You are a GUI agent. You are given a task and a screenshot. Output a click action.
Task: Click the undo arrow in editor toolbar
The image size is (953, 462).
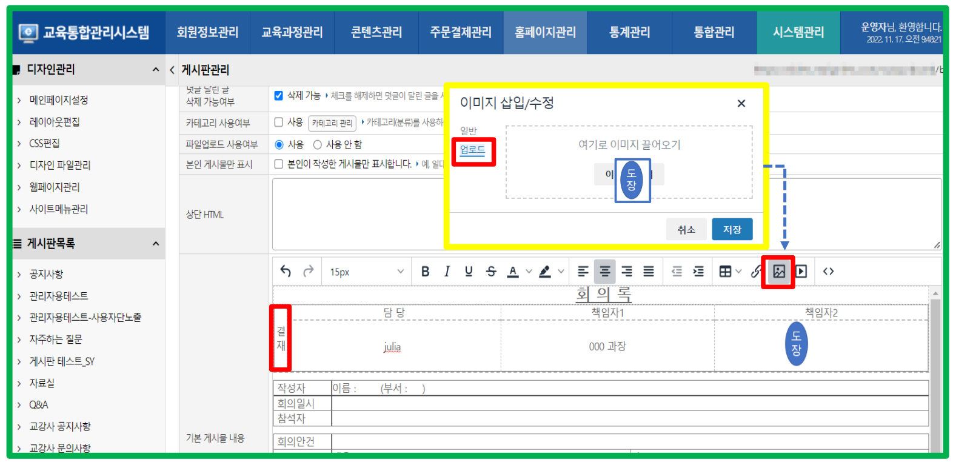pos(286,272)
